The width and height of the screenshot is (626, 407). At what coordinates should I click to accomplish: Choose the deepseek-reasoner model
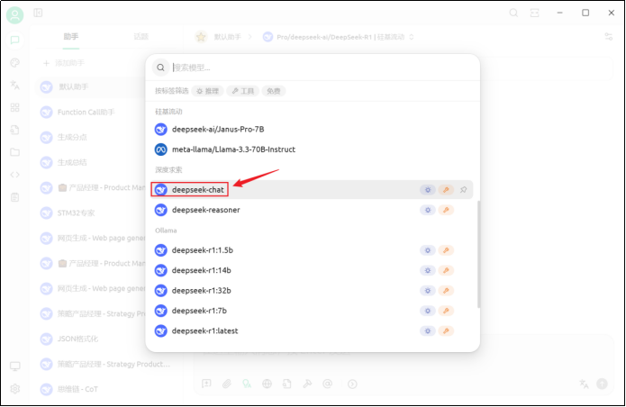313,210
